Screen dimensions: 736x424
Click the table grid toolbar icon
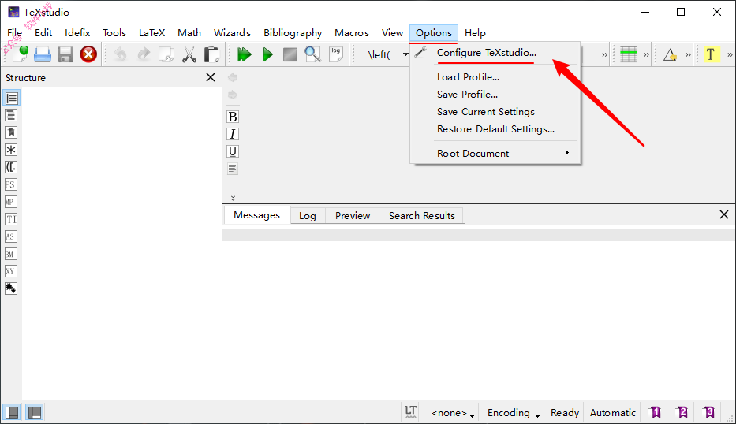[x=629, y=54]
